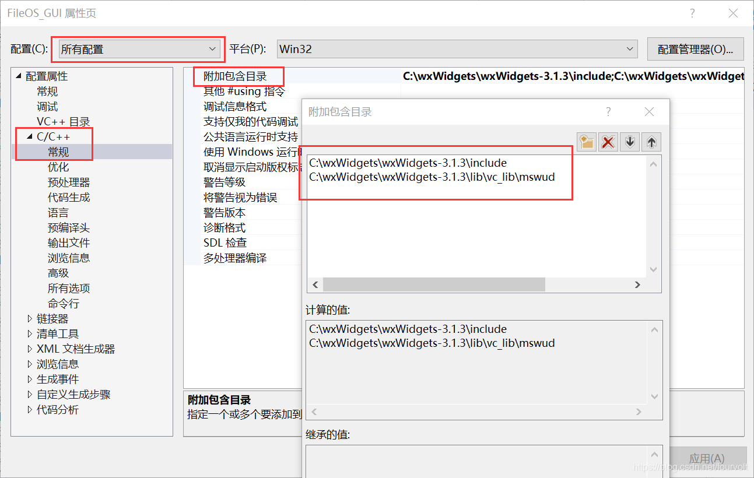Select 高级 in the tree
The height and width of the screenshot is (478, 754).
click(x=58, y=273)
